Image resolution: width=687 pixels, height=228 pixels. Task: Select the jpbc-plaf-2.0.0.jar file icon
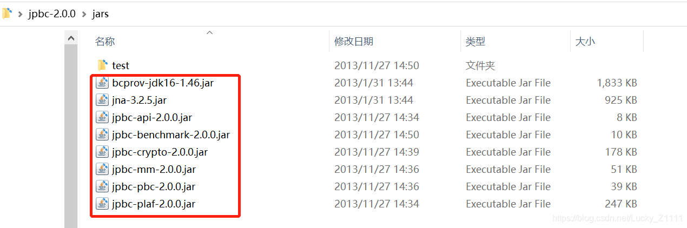(102, 204)
